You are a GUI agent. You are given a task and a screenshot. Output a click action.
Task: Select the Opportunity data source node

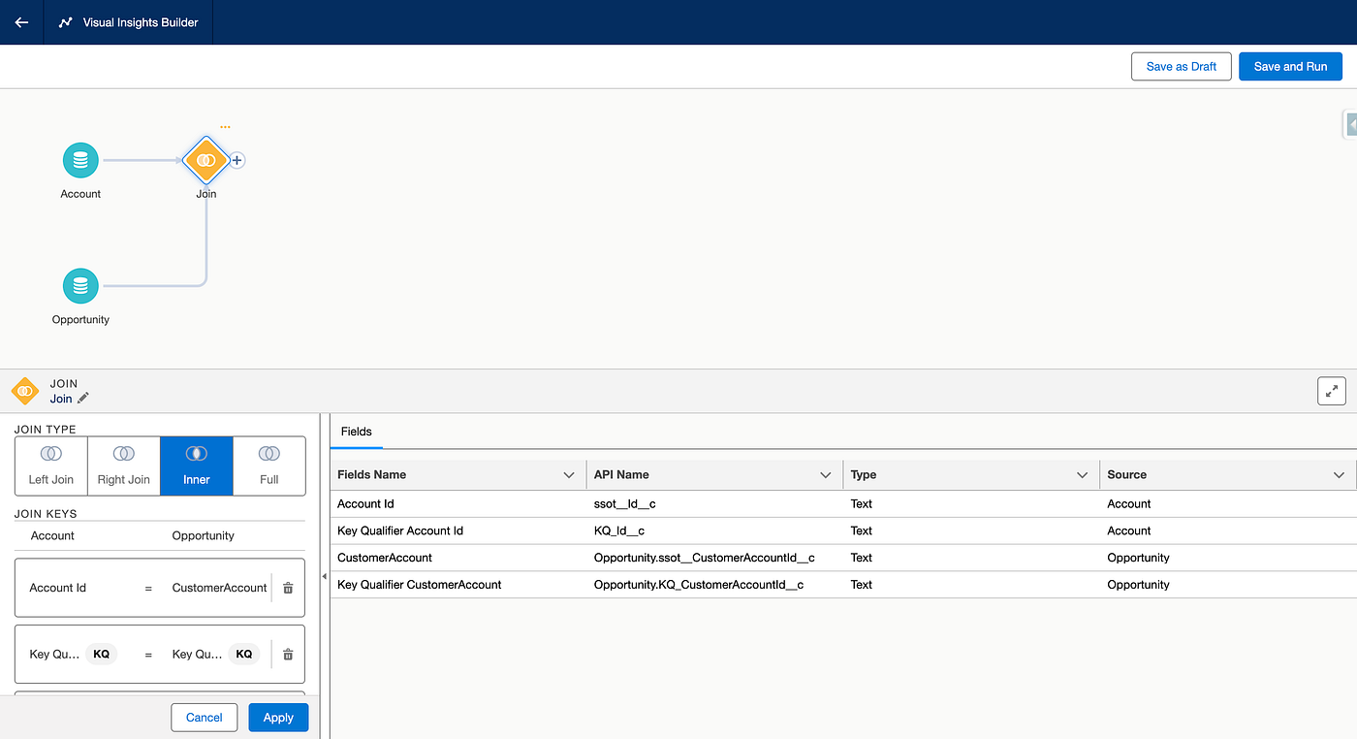(x=80, y=286)
